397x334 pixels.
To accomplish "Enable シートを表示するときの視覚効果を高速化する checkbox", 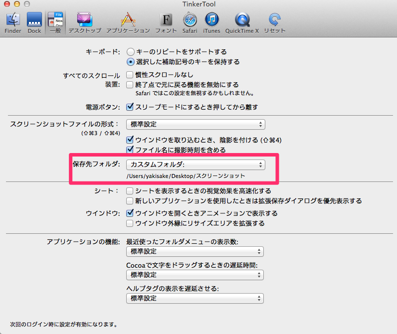I will (x=130, y=191).
